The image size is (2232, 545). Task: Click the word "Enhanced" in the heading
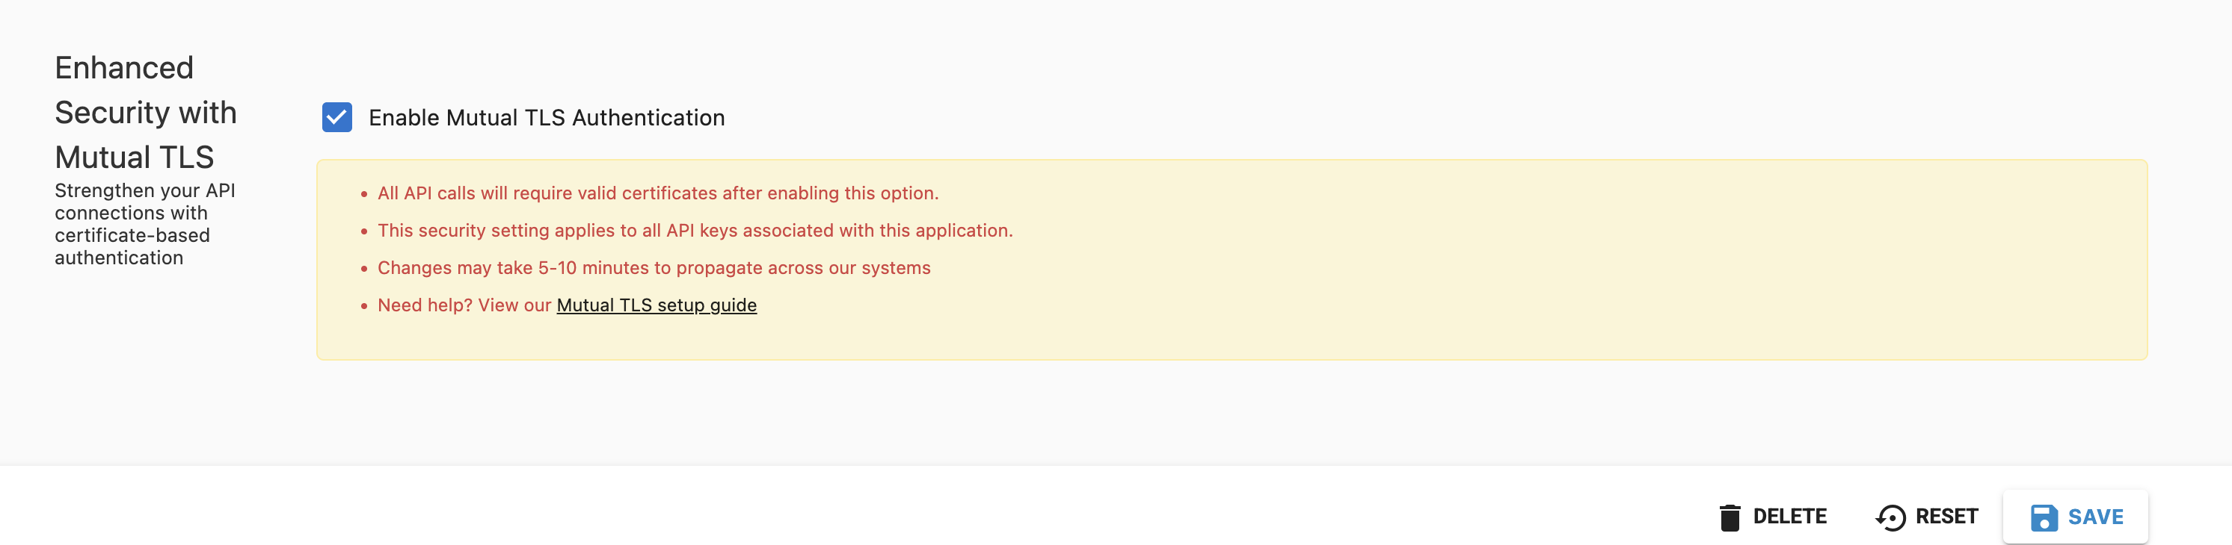[124, 69]
